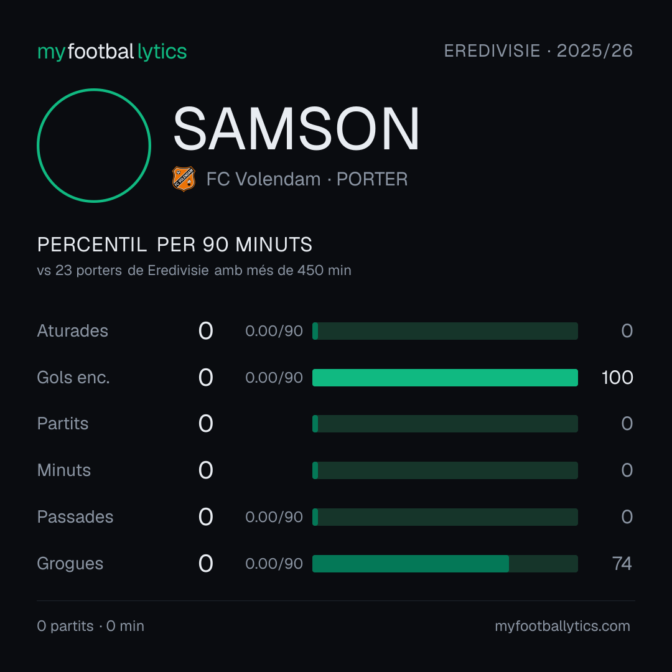Select the PERCENTIL PER 90 MINUTS heading

(x=174, y=245)
